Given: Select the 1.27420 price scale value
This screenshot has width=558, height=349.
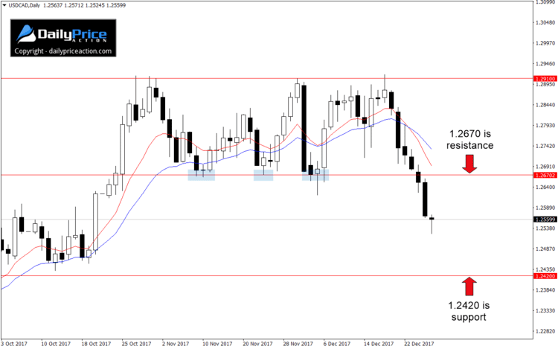Looking at the screenshot, I should click(545, 146).
